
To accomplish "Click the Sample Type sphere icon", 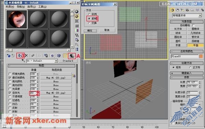I will [77, 12].
